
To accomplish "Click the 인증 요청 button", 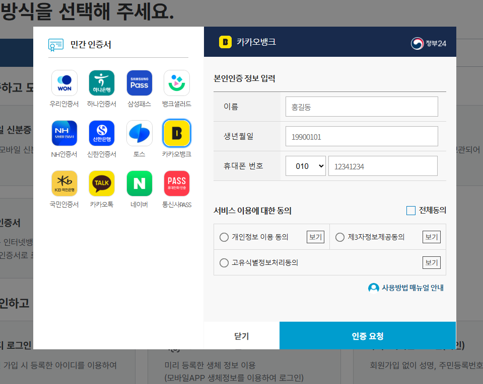I will [x=368, y=336].
